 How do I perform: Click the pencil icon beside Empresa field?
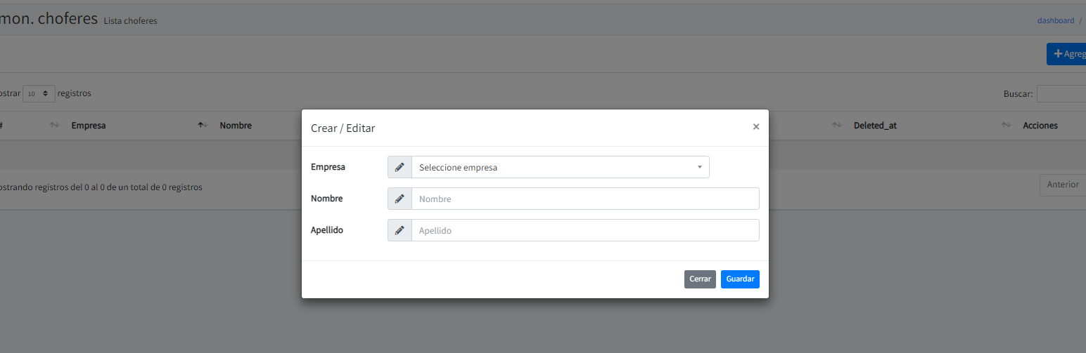[400, 167]
